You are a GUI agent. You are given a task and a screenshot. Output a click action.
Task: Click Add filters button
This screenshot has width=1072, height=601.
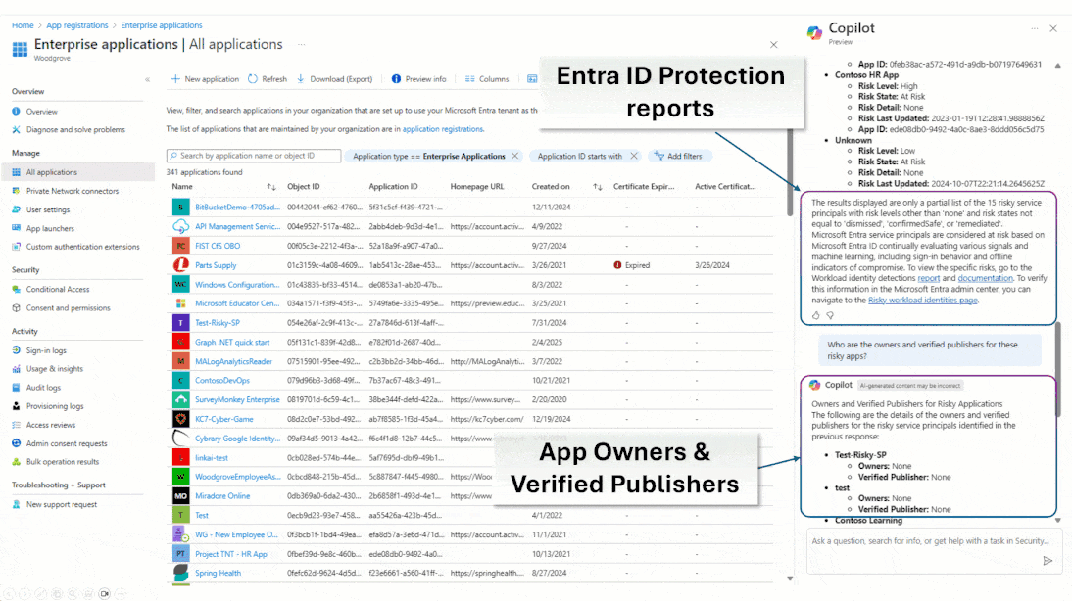[678, 156]
